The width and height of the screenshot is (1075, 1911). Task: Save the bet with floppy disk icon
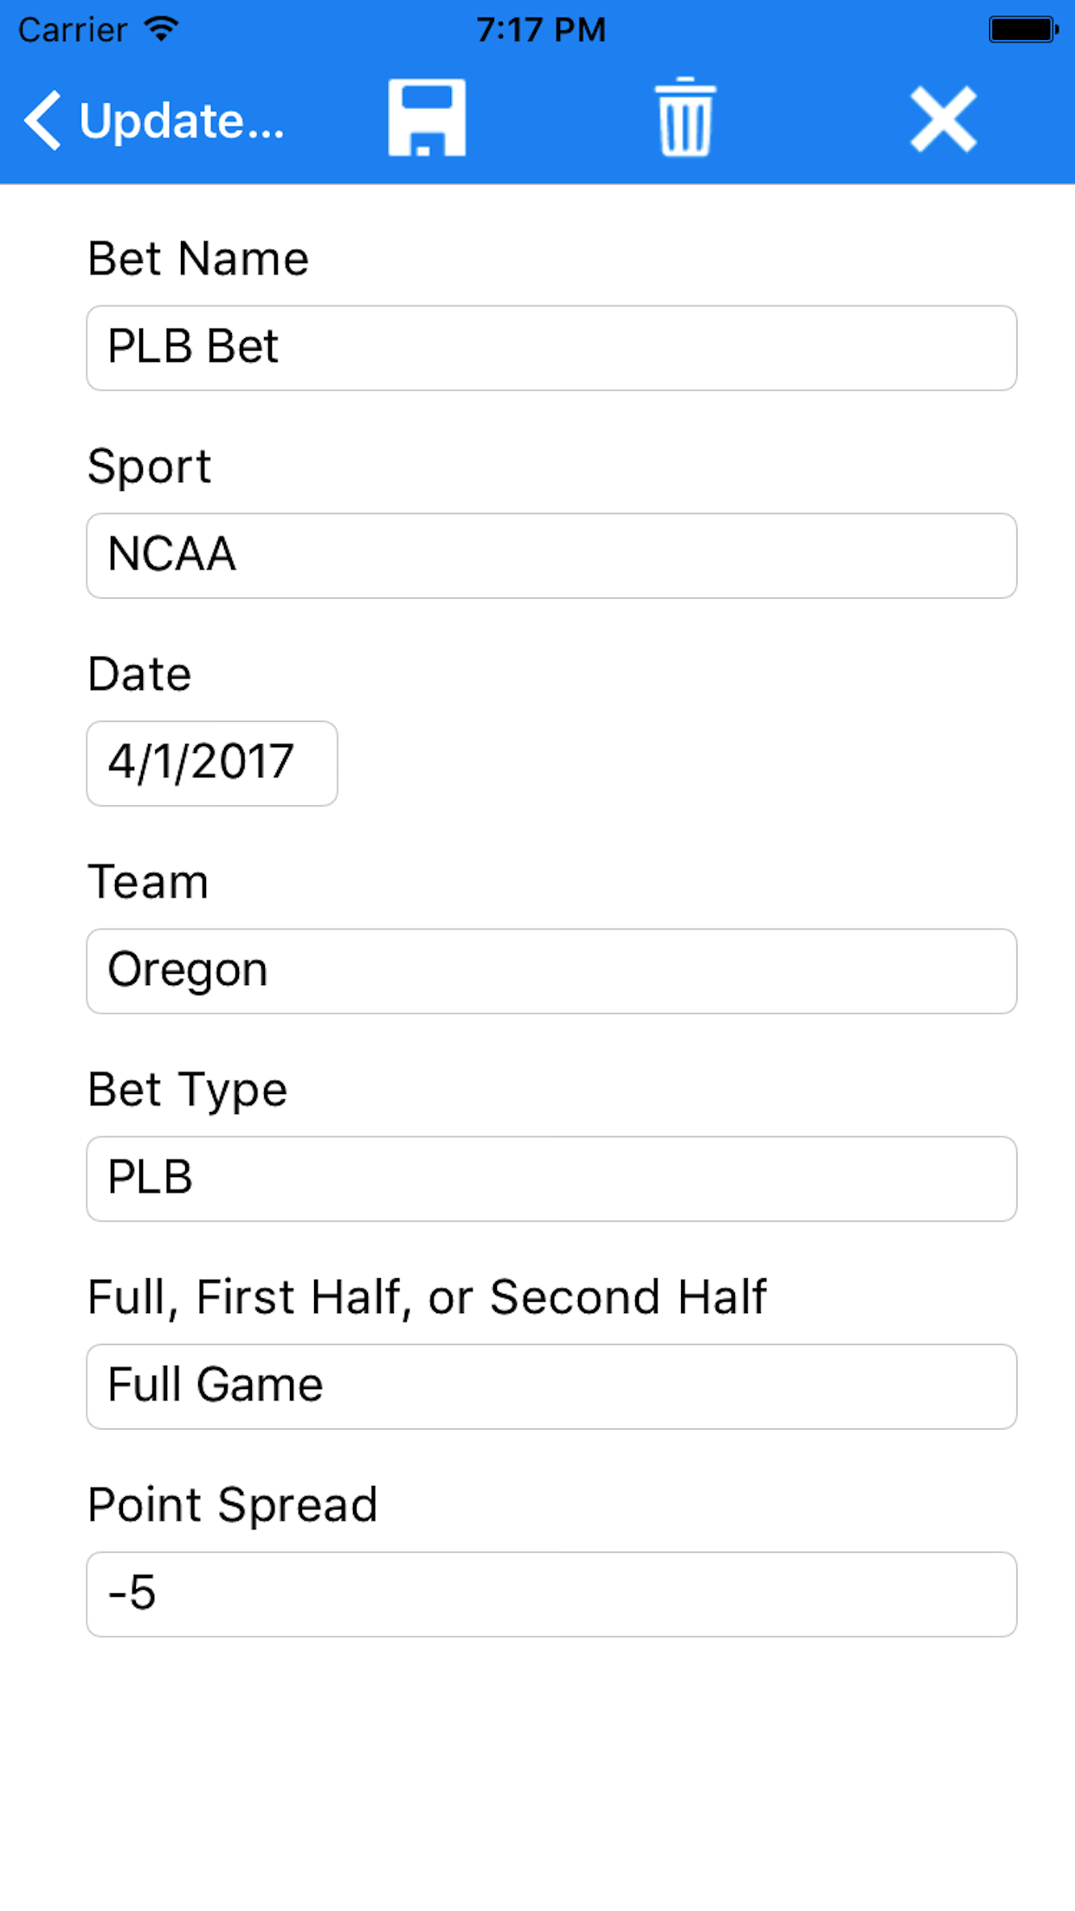[427, 119]
